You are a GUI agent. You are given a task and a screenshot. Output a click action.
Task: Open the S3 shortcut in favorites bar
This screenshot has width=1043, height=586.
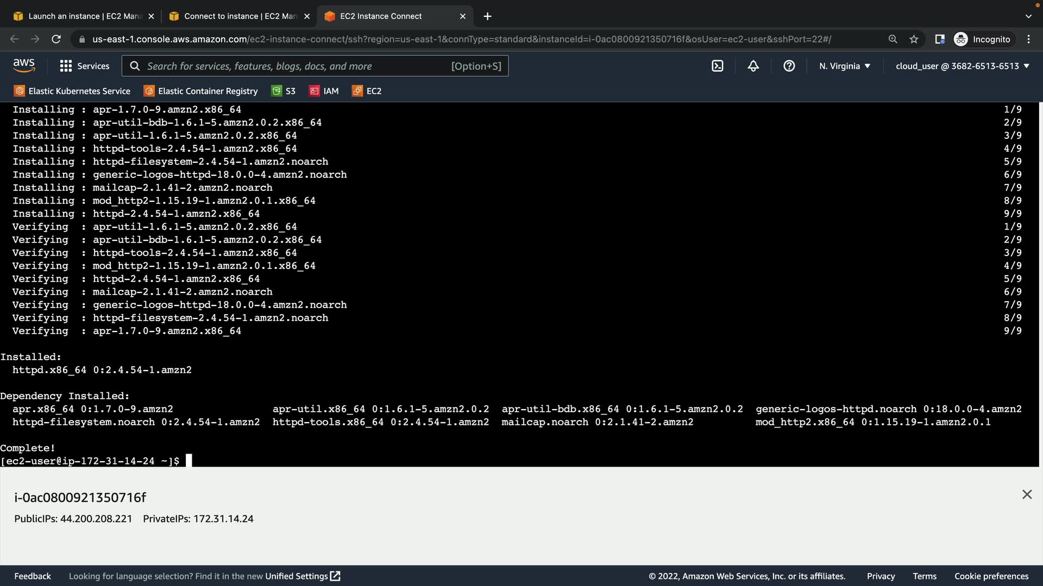pos(284,91)
